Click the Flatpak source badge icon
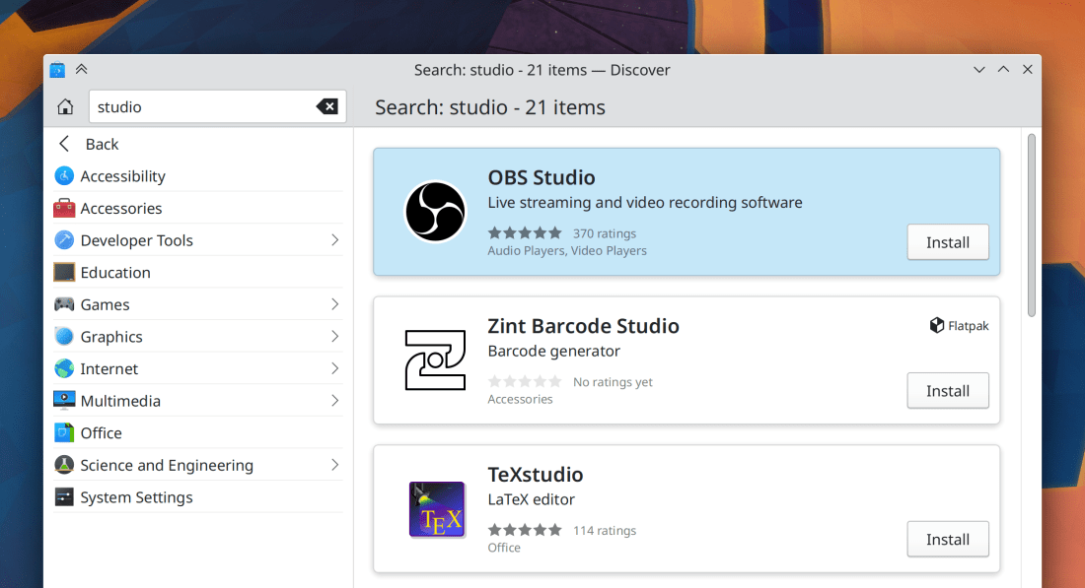Viewport: 1085px width, 588px height. pyautogui.click(x=937, y=325)
